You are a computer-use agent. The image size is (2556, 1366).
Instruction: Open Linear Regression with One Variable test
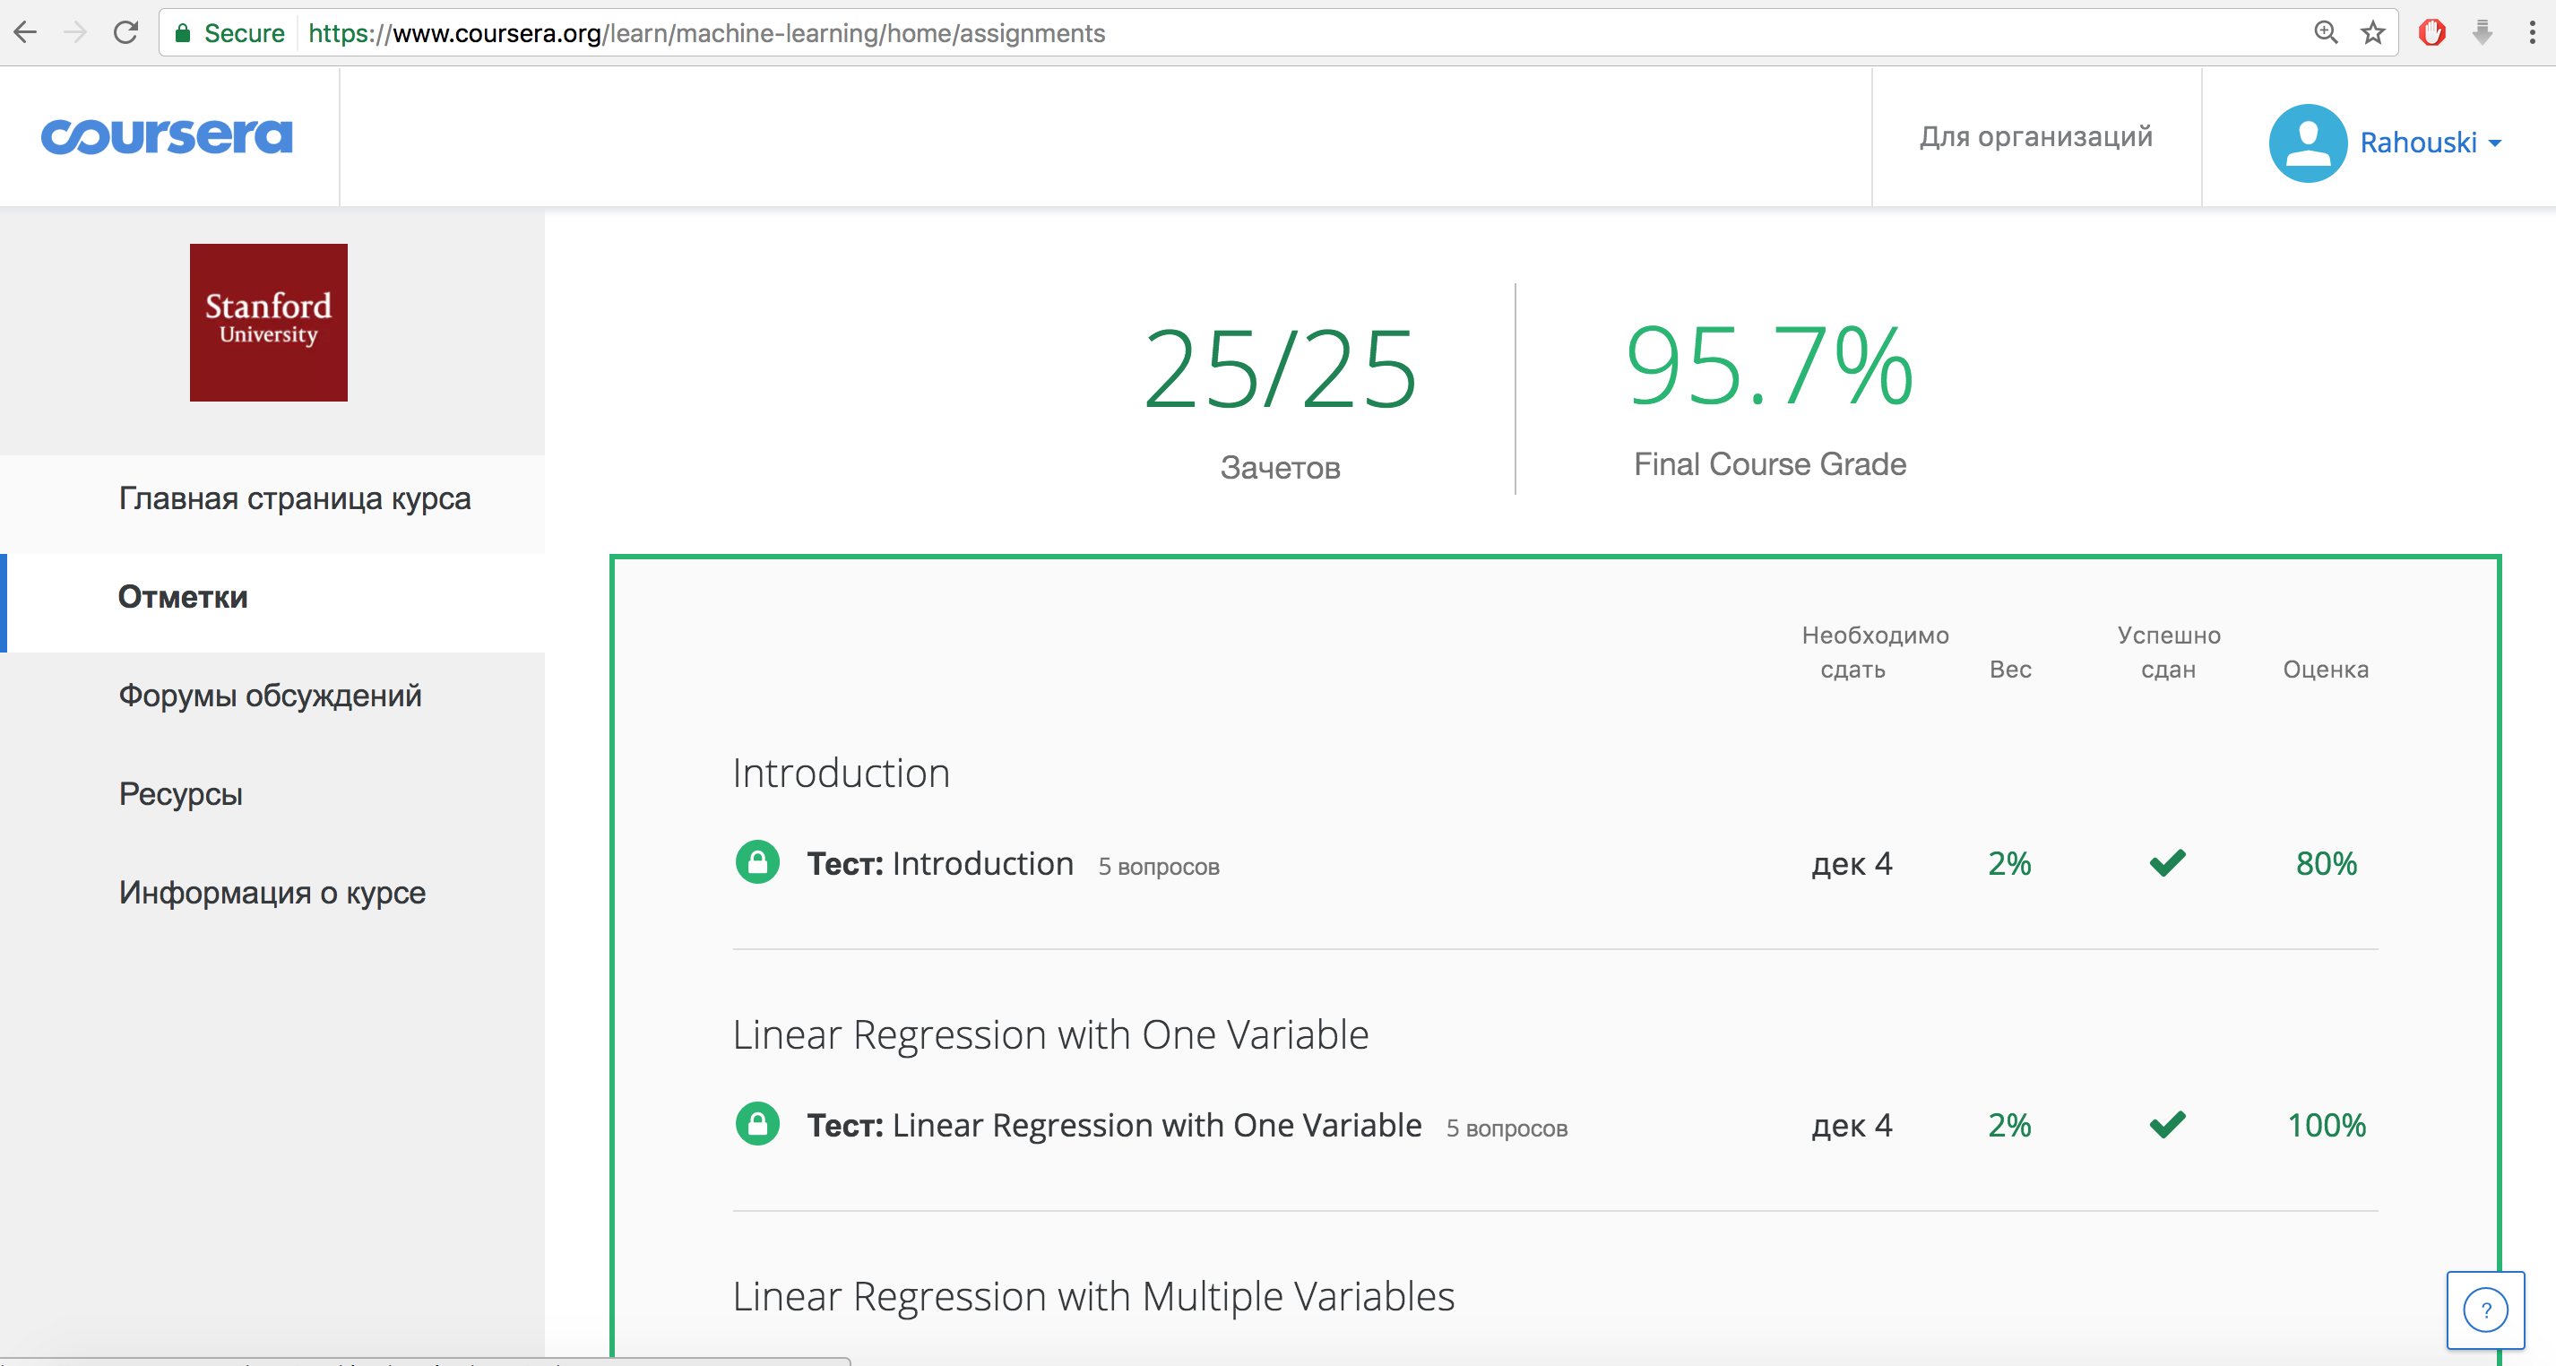point(1113,1125)
